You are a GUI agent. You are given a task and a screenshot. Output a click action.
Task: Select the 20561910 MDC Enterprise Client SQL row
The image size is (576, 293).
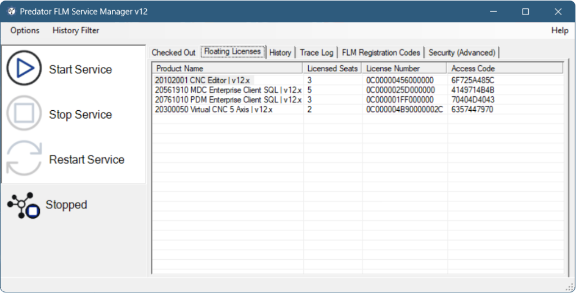(x=358, y=90)
